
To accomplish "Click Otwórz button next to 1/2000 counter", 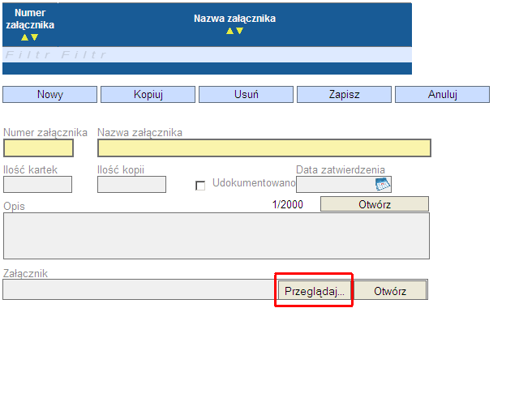I will pos(375,204).
